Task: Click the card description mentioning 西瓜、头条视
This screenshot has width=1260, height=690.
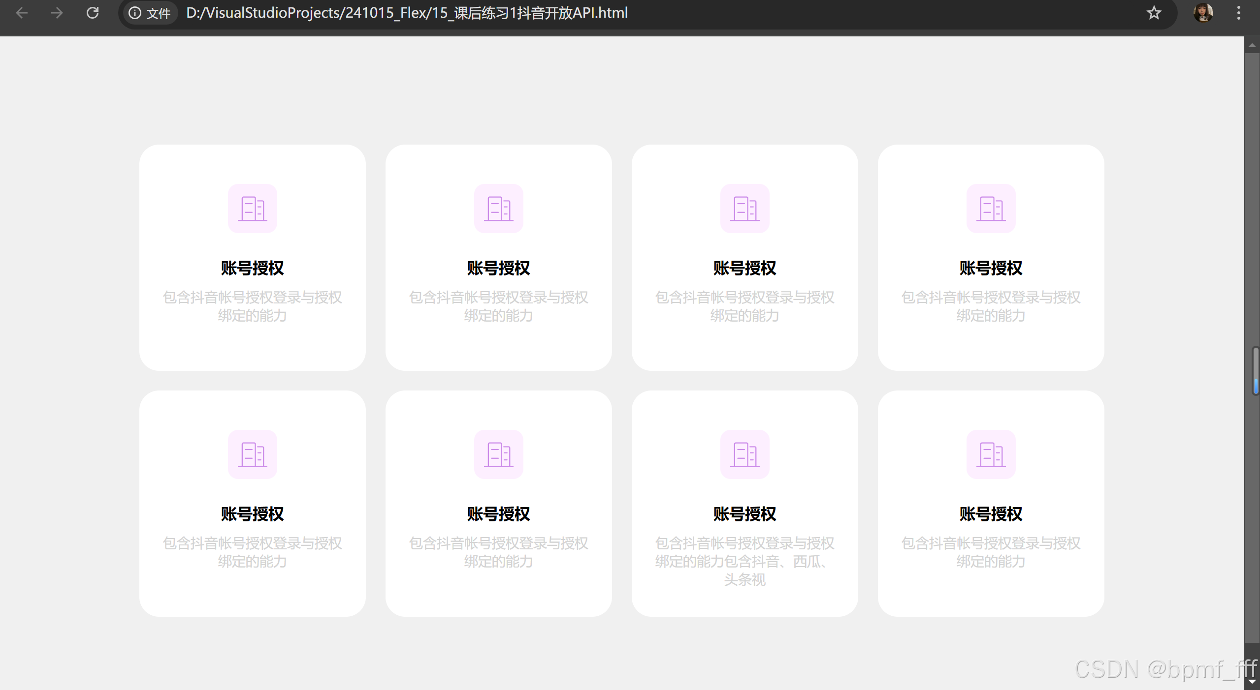Action: tap(744, 561)
